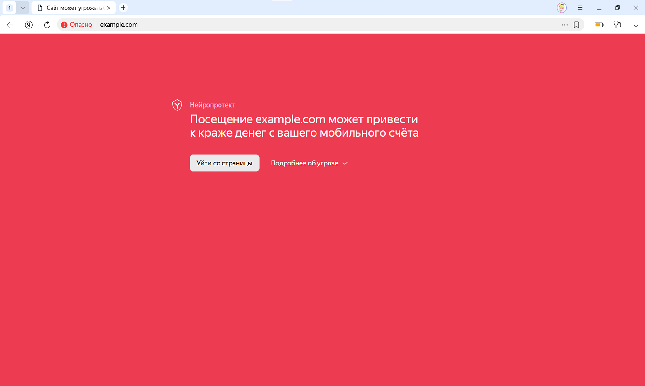Click the Нейропротект shield icon
This screenshot has width=645, height=386.
click(177, 105)
